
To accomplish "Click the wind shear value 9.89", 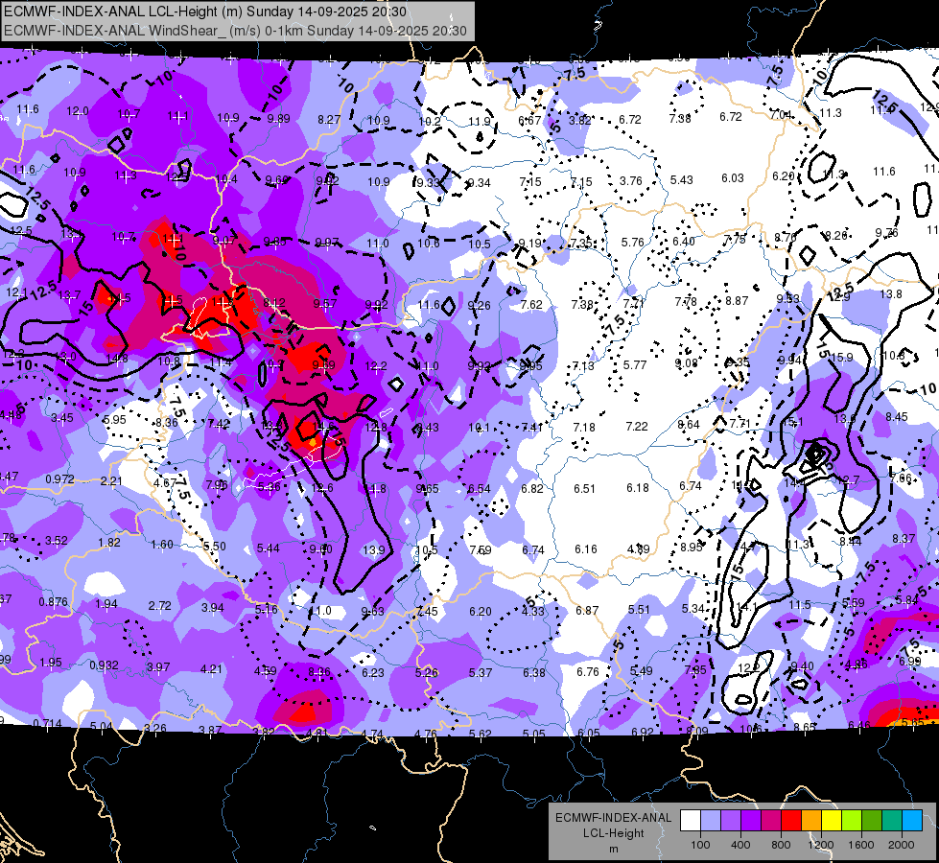I will 278,119.
